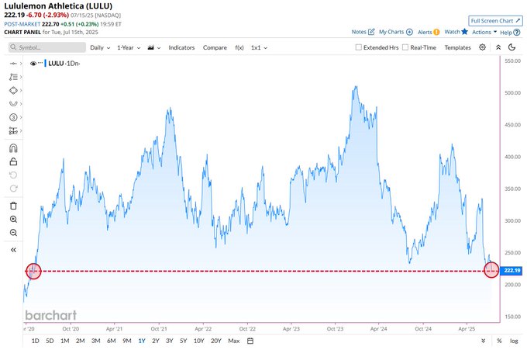The width and height of the screenshot is (527, 350).
Task: Select the Max range tab
Action: coord(233,341)
